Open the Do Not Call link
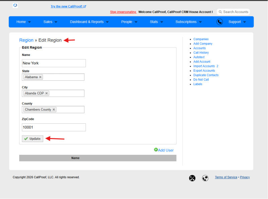 [x=201, y=80]
